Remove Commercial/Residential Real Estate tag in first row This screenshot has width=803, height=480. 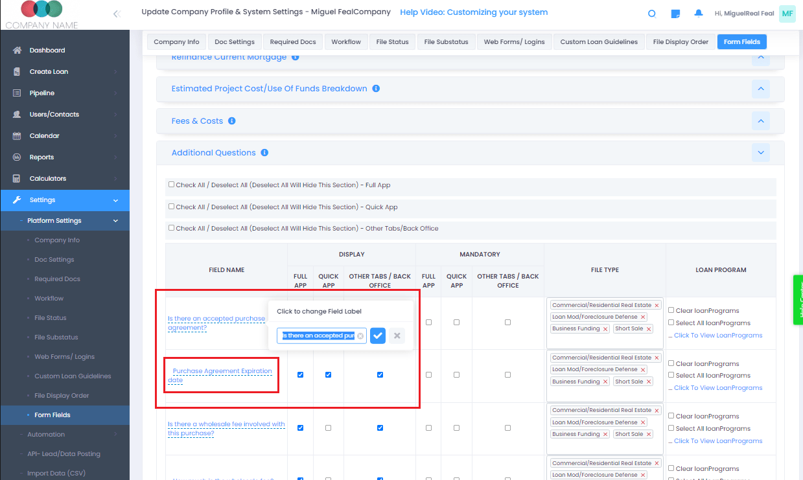[657, 305]
